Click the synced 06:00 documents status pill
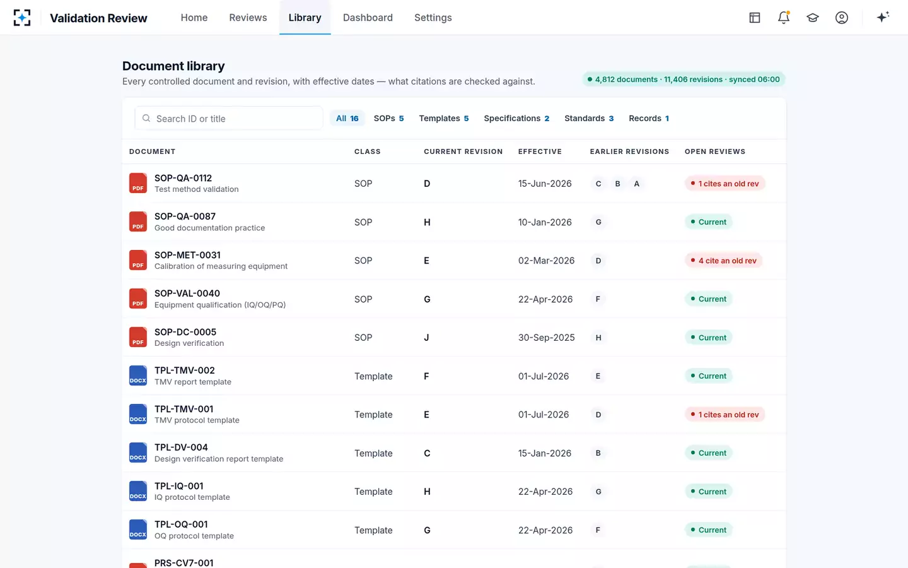This screenshot has width=908, height=568. [684, 80]
